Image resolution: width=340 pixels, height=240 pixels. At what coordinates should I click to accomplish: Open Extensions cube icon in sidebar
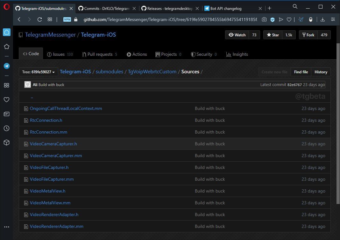point(6,142)
